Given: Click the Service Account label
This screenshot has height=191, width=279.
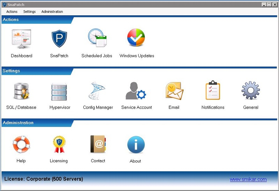Looking at the screenshot, I should [136, 108].
